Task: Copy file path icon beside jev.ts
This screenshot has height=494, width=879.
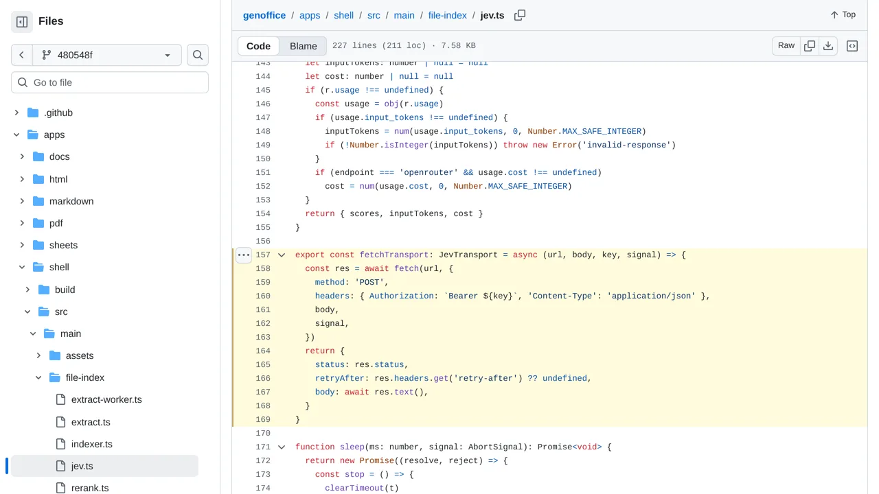Action: (x=520, y=15)
